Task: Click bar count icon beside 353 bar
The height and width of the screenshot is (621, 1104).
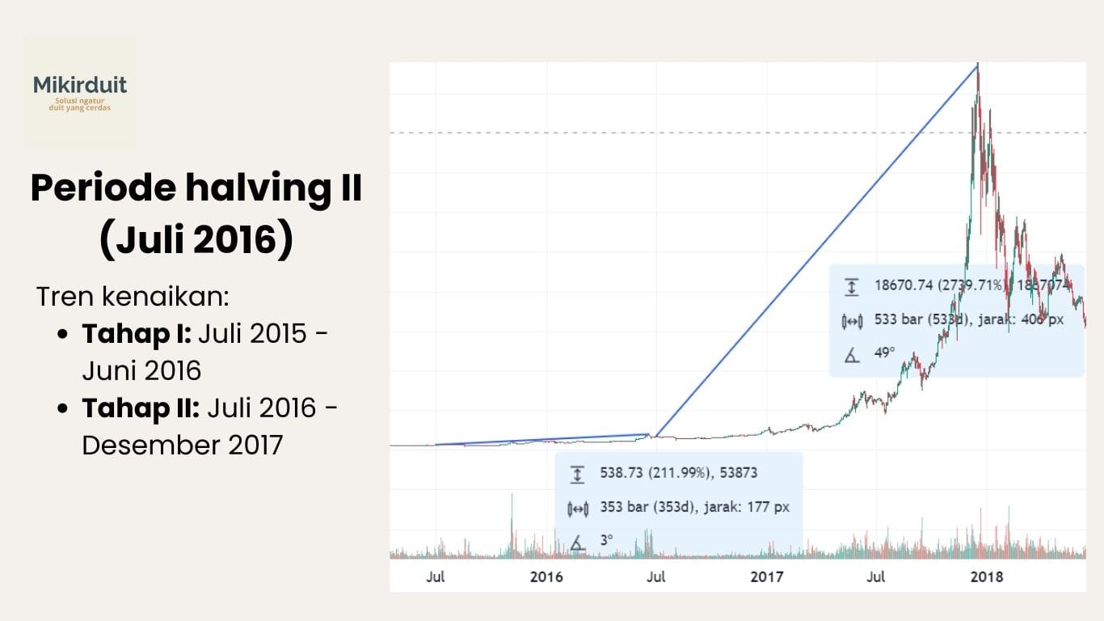Action: (x=578, y=508)
